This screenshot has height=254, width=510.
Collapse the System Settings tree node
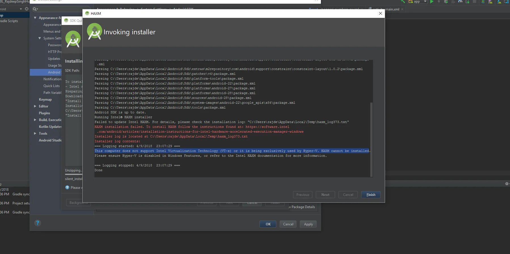40,38
